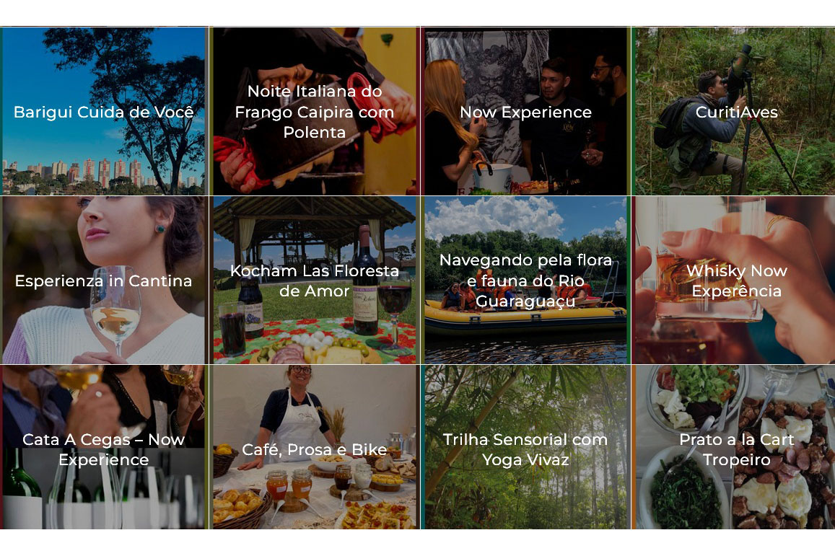
Task: Open Kocham Las Floresta de Amor tile
Action: point(315,281)
